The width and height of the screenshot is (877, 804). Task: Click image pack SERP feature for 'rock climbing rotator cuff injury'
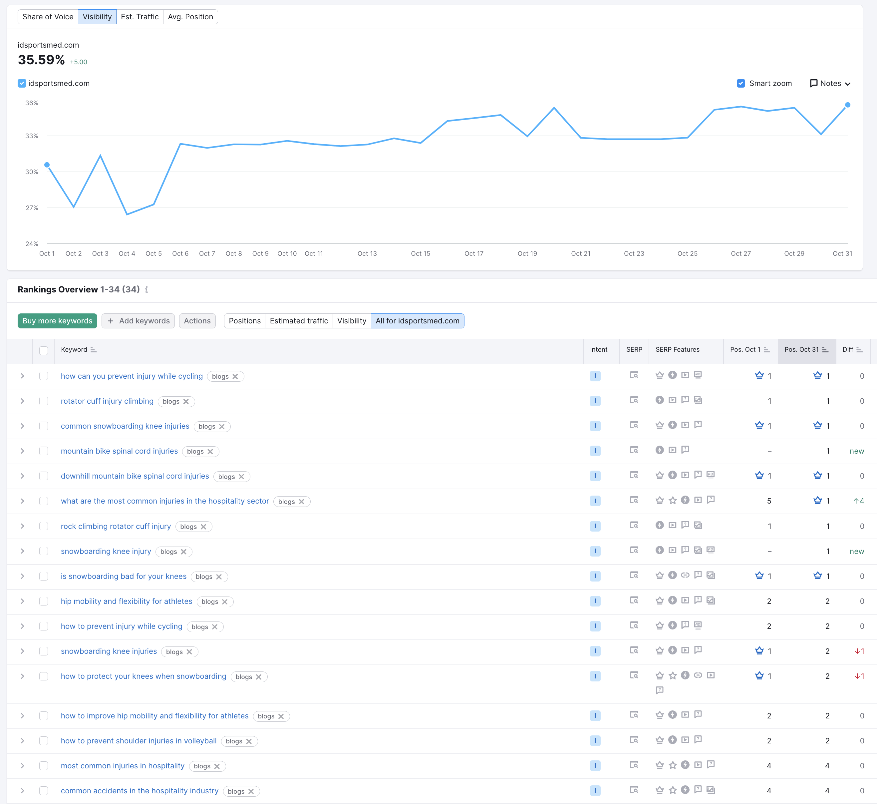tap(698, 525)
